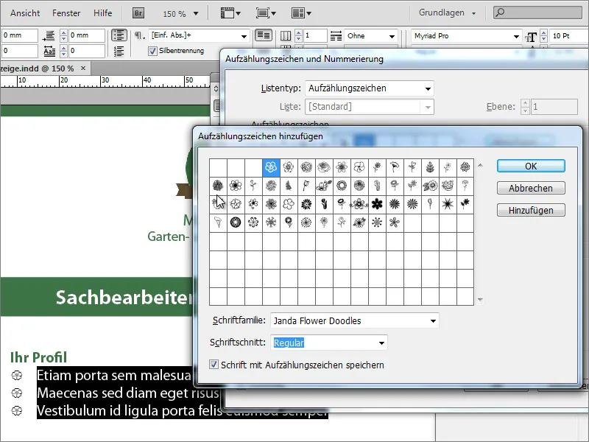Click the font size TT icon
The height and width of the screenshot is (442, 589).
click(531, 36)
